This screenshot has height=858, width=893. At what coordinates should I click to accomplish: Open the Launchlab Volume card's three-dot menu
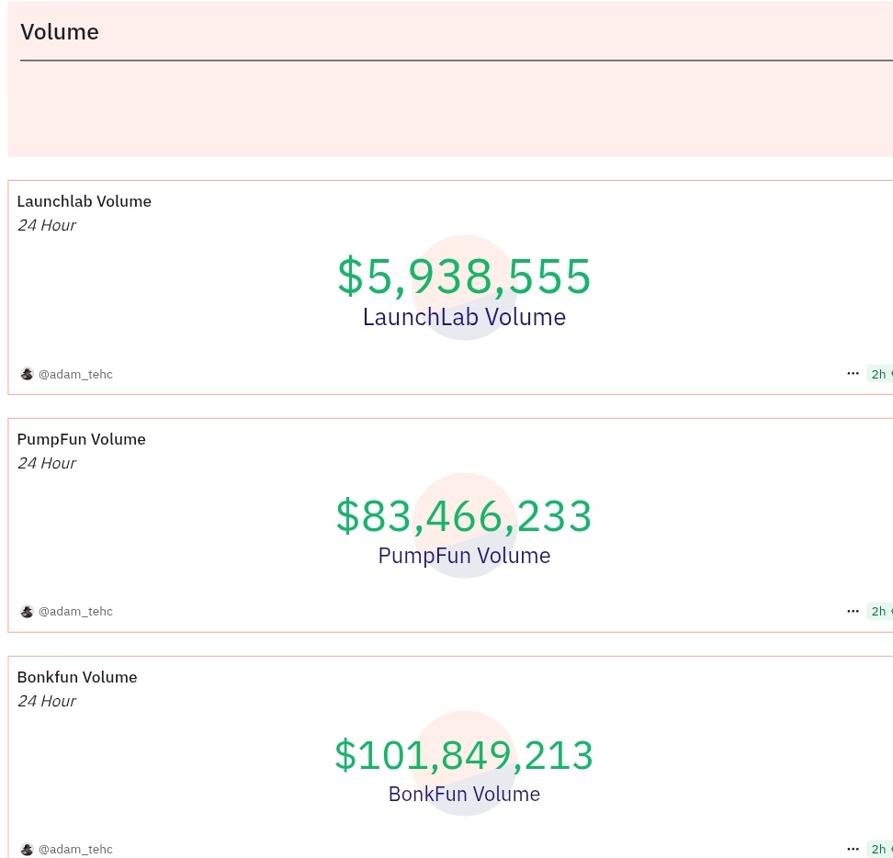[853, 374]
